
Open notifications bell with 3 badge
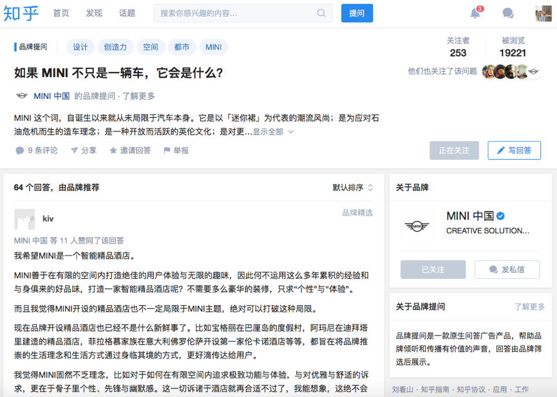(x=475, y=13)
